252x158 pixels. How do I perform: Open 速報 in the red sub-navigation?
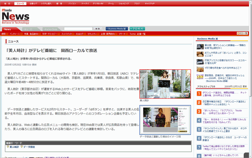pyautogui.click(x=5, y=34)
